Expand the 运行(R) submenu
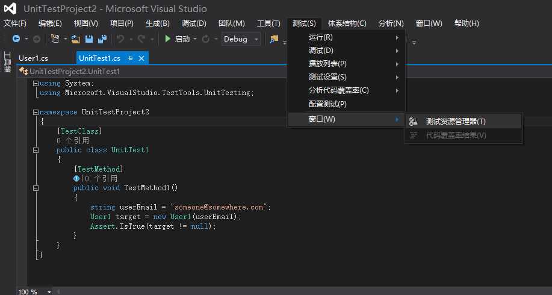This screenshot has height=295, width=552. [346, 37]
